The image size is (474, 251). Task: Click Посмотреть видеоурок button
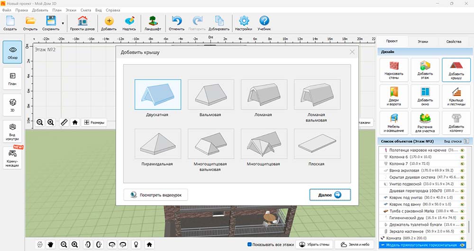pyautogui.click(x=155, y=194)
